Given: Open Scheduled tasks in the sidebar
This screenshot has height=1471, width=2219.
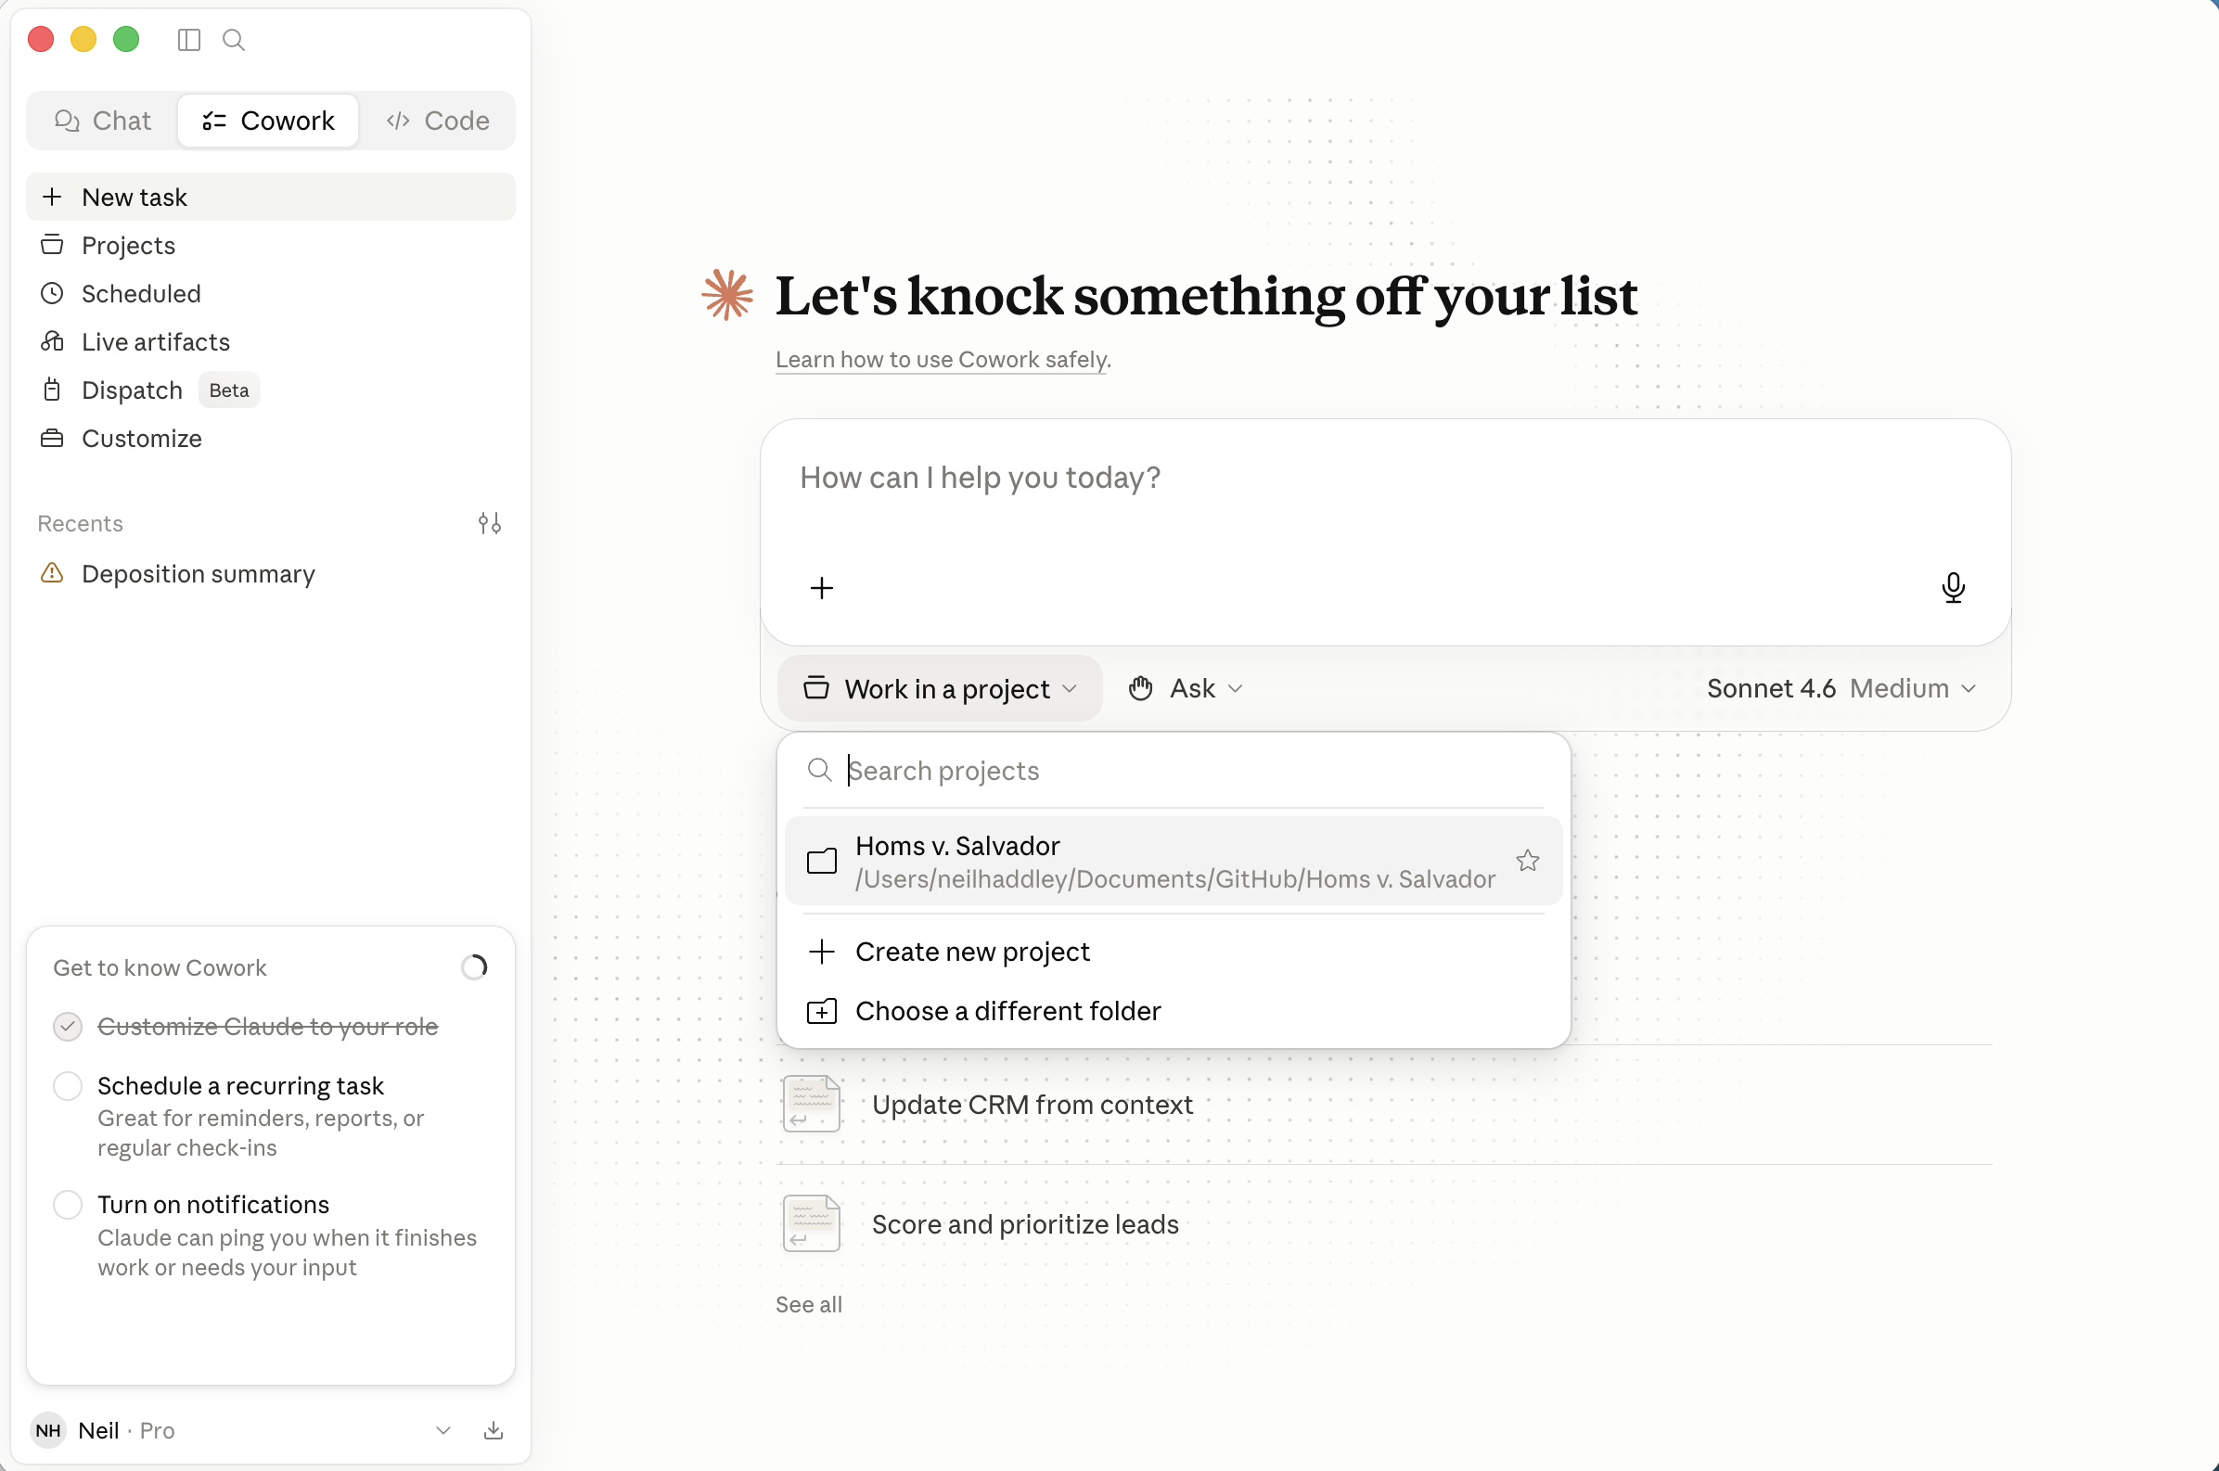Looking at the screenshot, I should pyautogui.click(x=270, y=294).
